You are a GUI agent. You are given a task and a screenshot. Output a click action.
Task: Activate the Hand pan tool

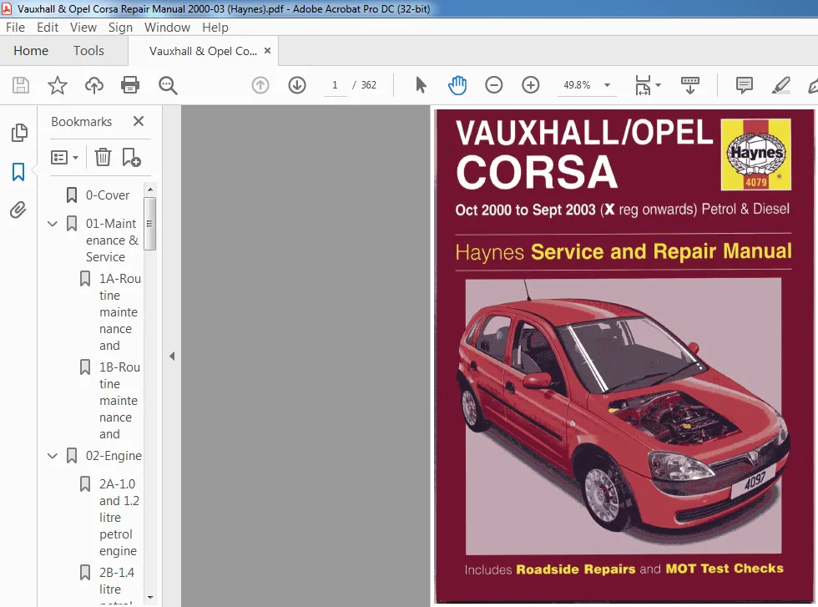click(457, 85)
